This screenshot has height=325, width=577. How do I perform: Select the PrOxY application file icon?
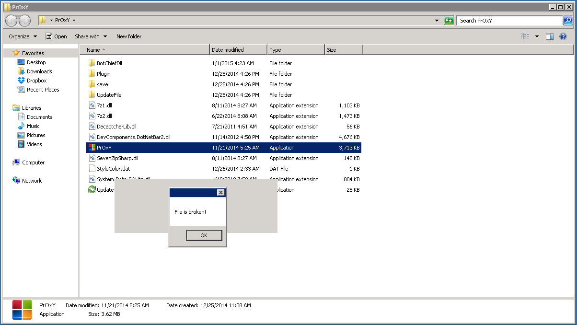click(x=92, y=148)
